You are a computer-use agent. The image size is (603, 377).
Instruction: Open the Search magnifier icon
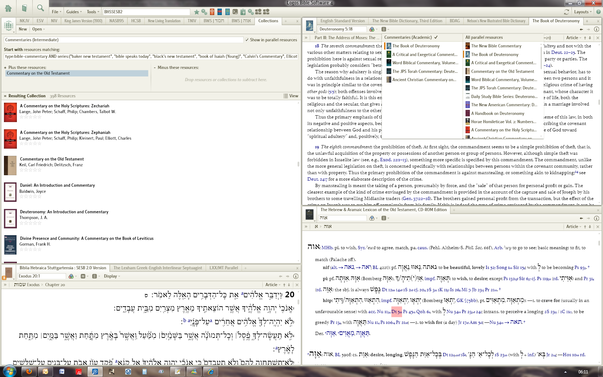point(41,8)
